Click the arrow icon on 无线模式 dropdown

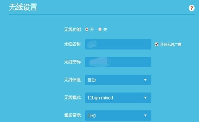[145, 98]
